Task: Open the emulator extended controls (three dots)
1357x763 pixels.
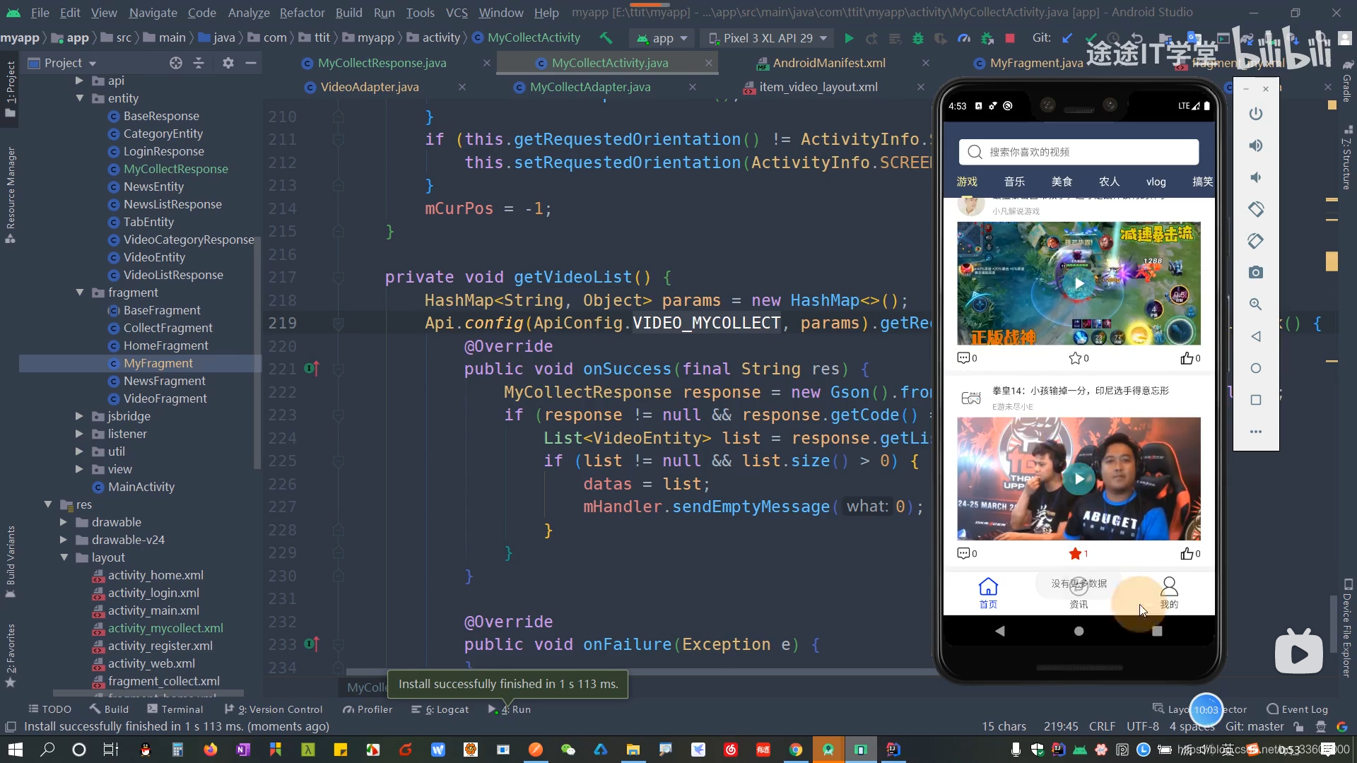Action: tap(1255, 432)
